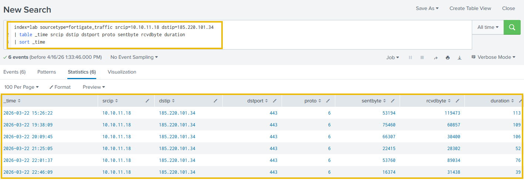Click duration value 39
This screenshot has width=524, height=180.
coord(518,172)
